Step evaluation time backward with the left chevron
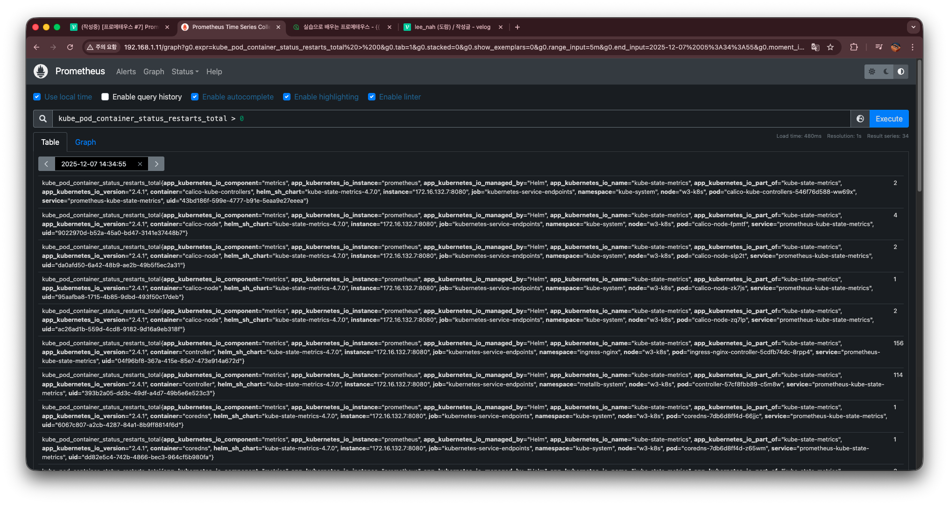 46,164
